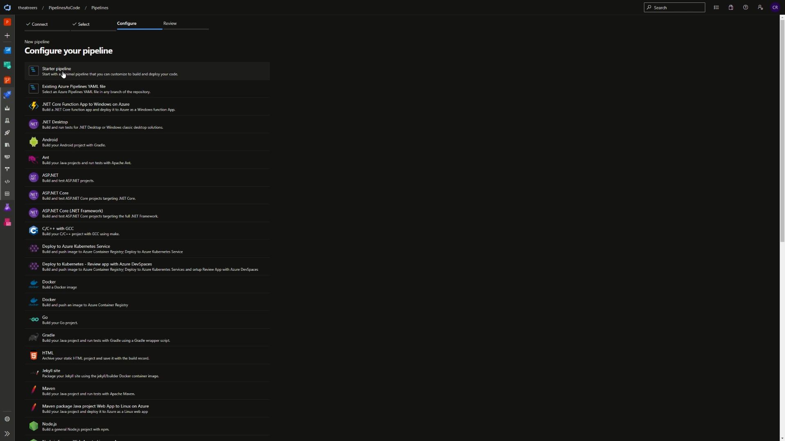This screenshot has height=441, width=785.
Task: Expand the sidebar with double chevron
Action: (7, 434)
